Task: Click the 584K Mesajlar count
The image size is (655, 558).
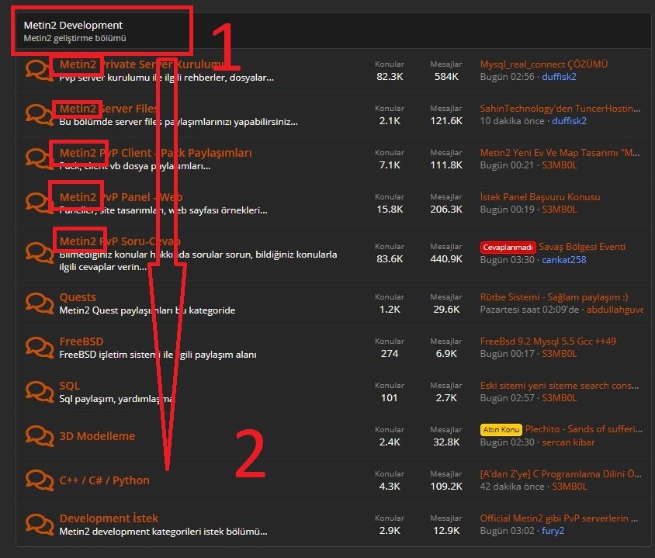Action: coord(446,77)
